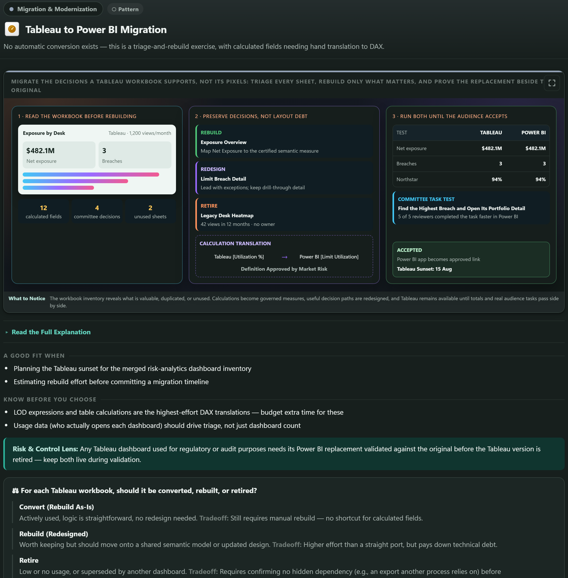
Task: Select the Migration & Modernization category pill
Action: click(x=53, y=9)
